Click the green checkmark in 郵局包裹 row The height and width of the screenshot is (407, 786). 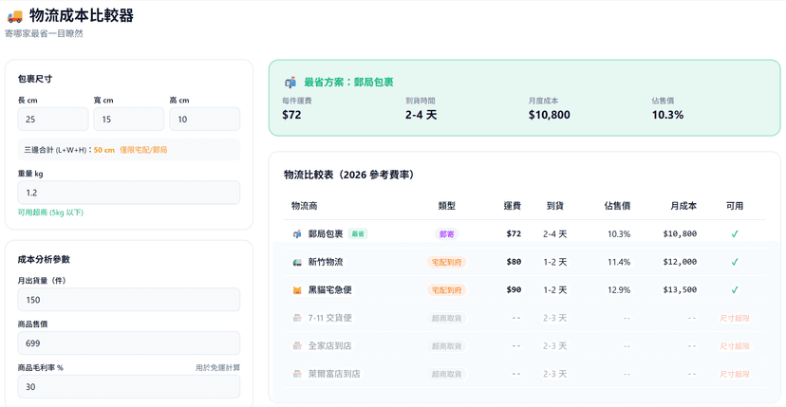[735, 233]
